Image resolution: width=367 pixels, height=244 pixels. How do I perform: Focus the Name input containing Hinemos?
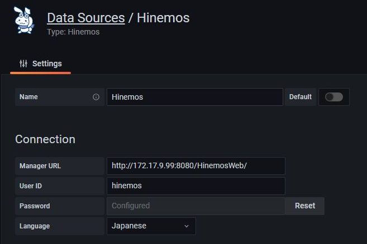[195, 97]
